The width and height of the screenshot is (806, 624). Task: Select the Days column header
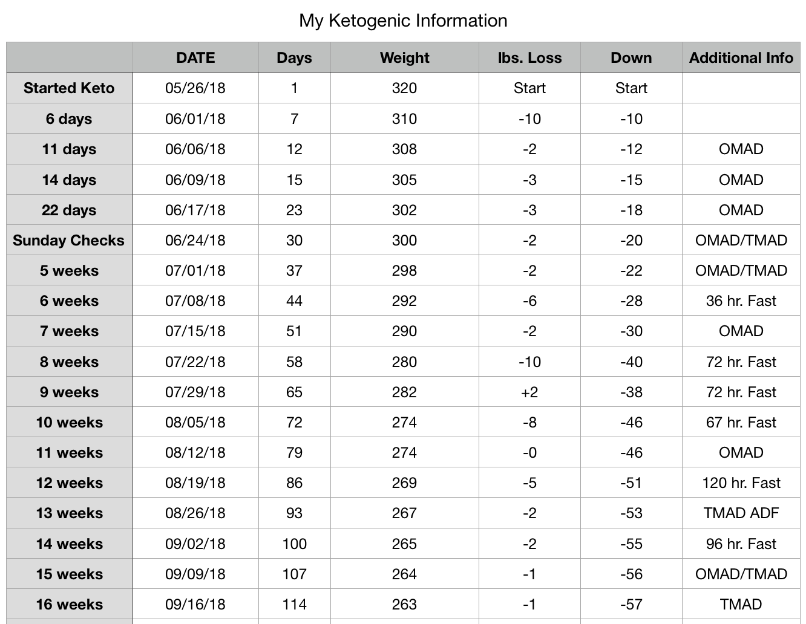pyautogui.click(x=294, y=57)
